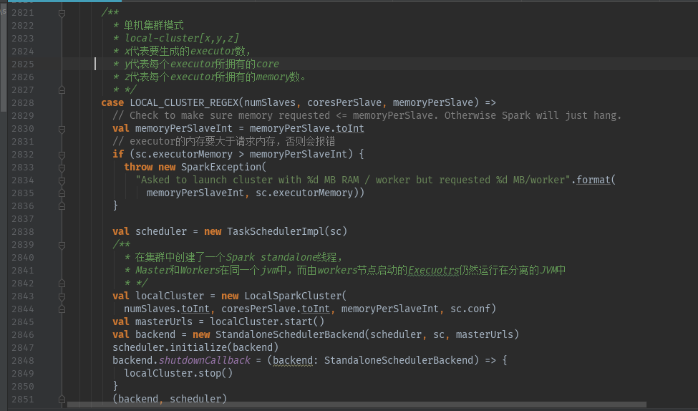Click the horizontal scrollbar below the code
The width and height of the screenshot is (698, 411).
click(357, 405)
